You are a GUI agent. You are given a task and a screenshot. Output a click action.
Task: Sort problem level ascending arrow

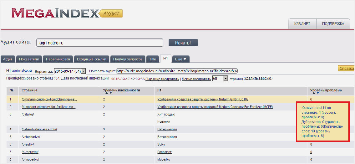tap(314, 93)
